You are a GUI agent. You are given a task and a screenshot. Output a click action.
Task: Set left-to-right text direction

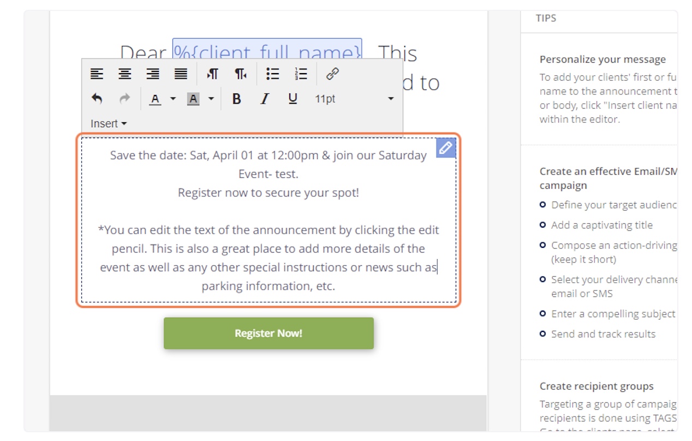click(213, 74)
